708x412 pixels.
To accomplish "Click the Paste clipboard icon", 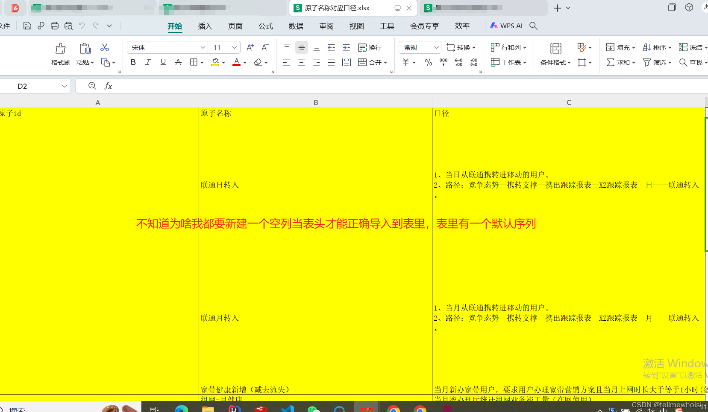I will click(85, 48).
